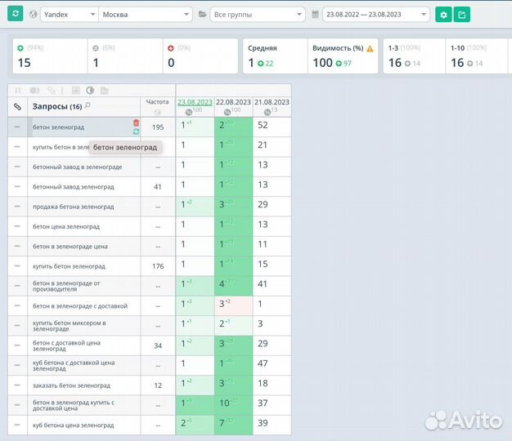Click position 39 for куб бетона цена зеленоград
Screen dimensions: 512x441
[x=263, y=423]
